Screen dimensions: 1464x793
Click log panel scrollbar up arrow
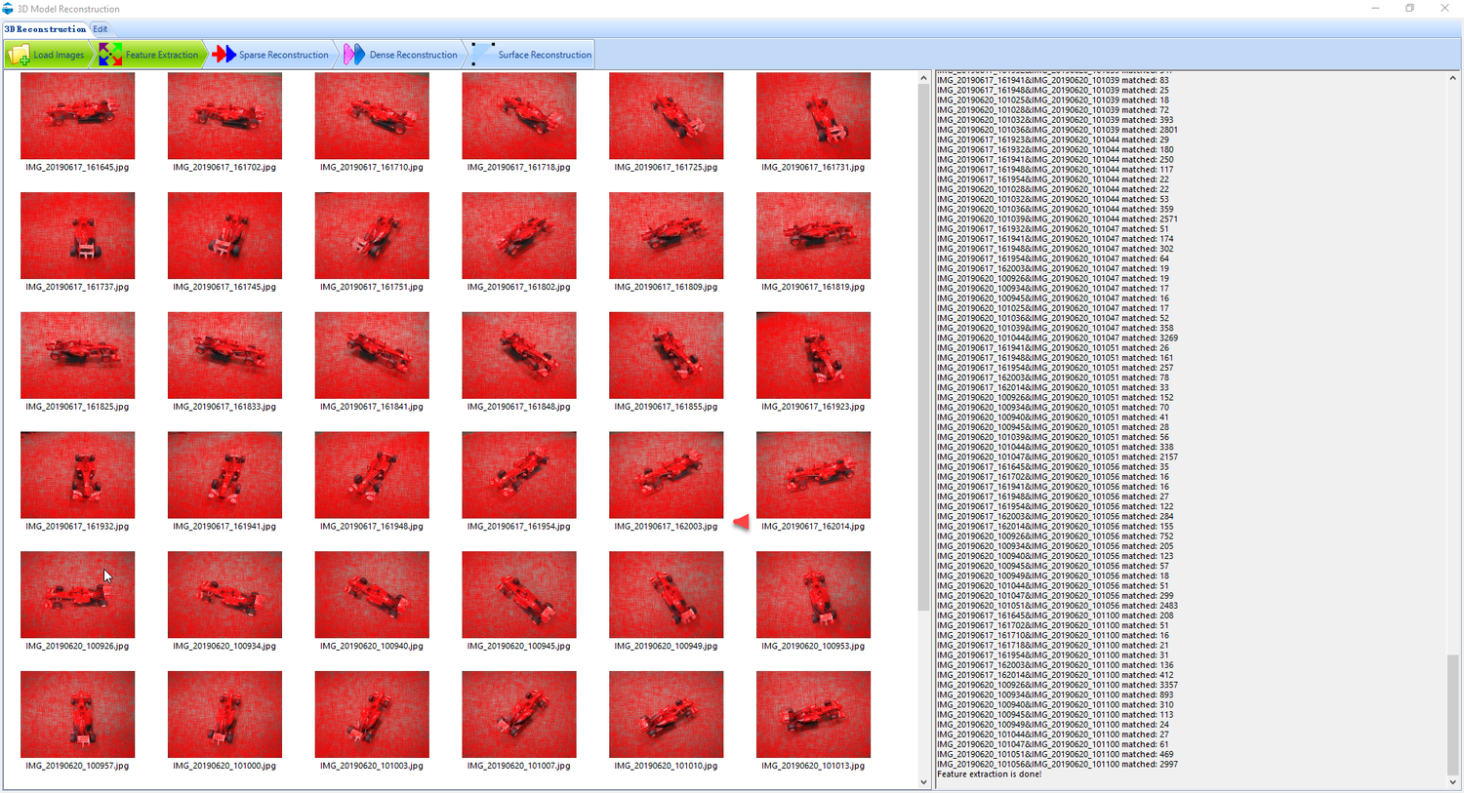coord(1452,78)
